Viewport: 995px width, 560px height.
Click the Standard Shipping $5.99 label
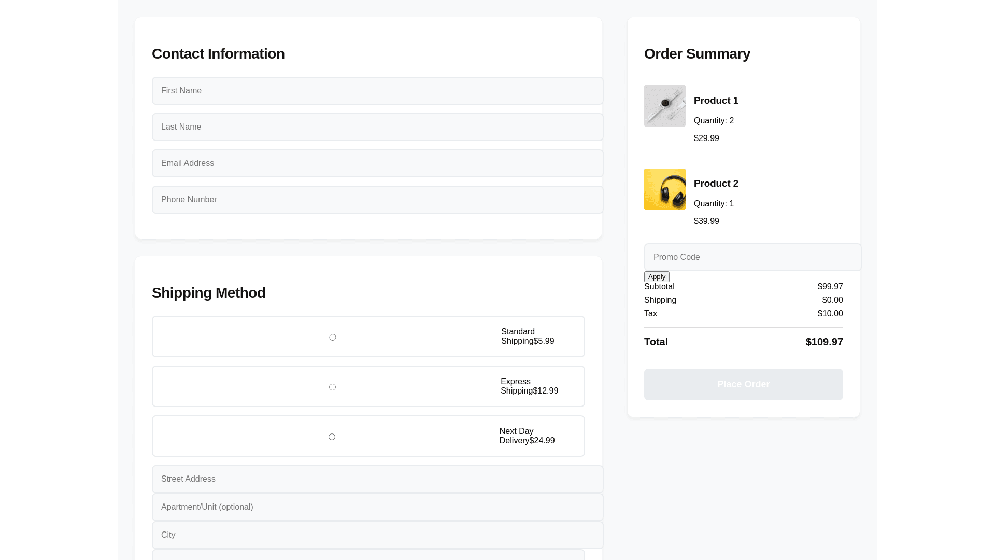pyautogui.click(x=527, y=337)
